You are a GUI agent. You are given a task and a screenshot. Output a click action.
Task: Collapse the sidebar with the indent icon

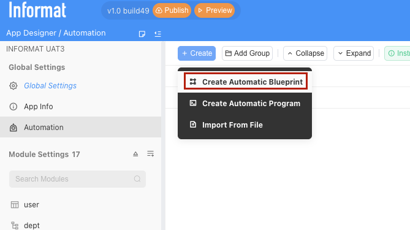click(x=158, y=34)
